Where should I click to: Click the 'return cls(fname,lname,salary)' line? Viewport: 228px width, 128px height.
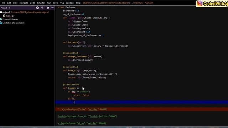pos(87,78)
